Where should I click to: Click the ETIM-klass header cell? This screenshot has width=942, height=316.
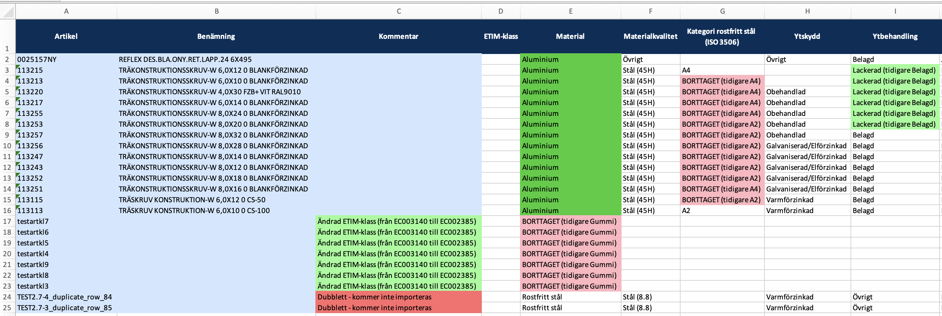click(501, 36)
